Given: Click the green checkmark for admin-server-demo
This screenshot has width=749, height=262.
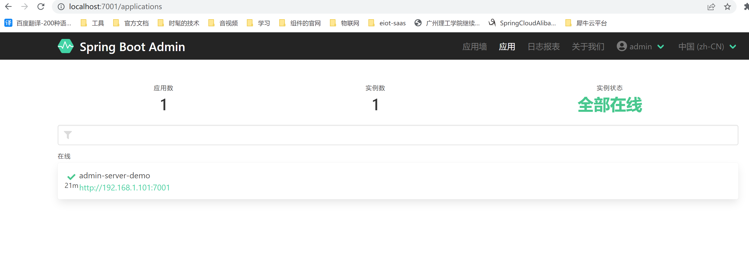Looking at the screenshot, I should pyautogui.click(x=71, y=177).
